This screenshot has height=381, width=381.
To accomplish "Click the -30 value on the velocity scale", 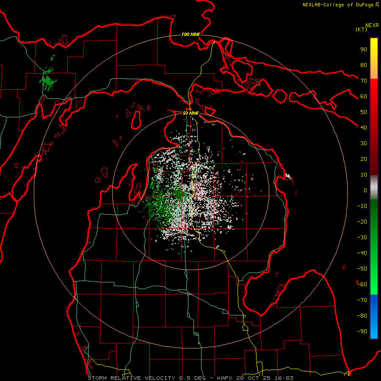I will pyautogui.click(x=362, y=237).
